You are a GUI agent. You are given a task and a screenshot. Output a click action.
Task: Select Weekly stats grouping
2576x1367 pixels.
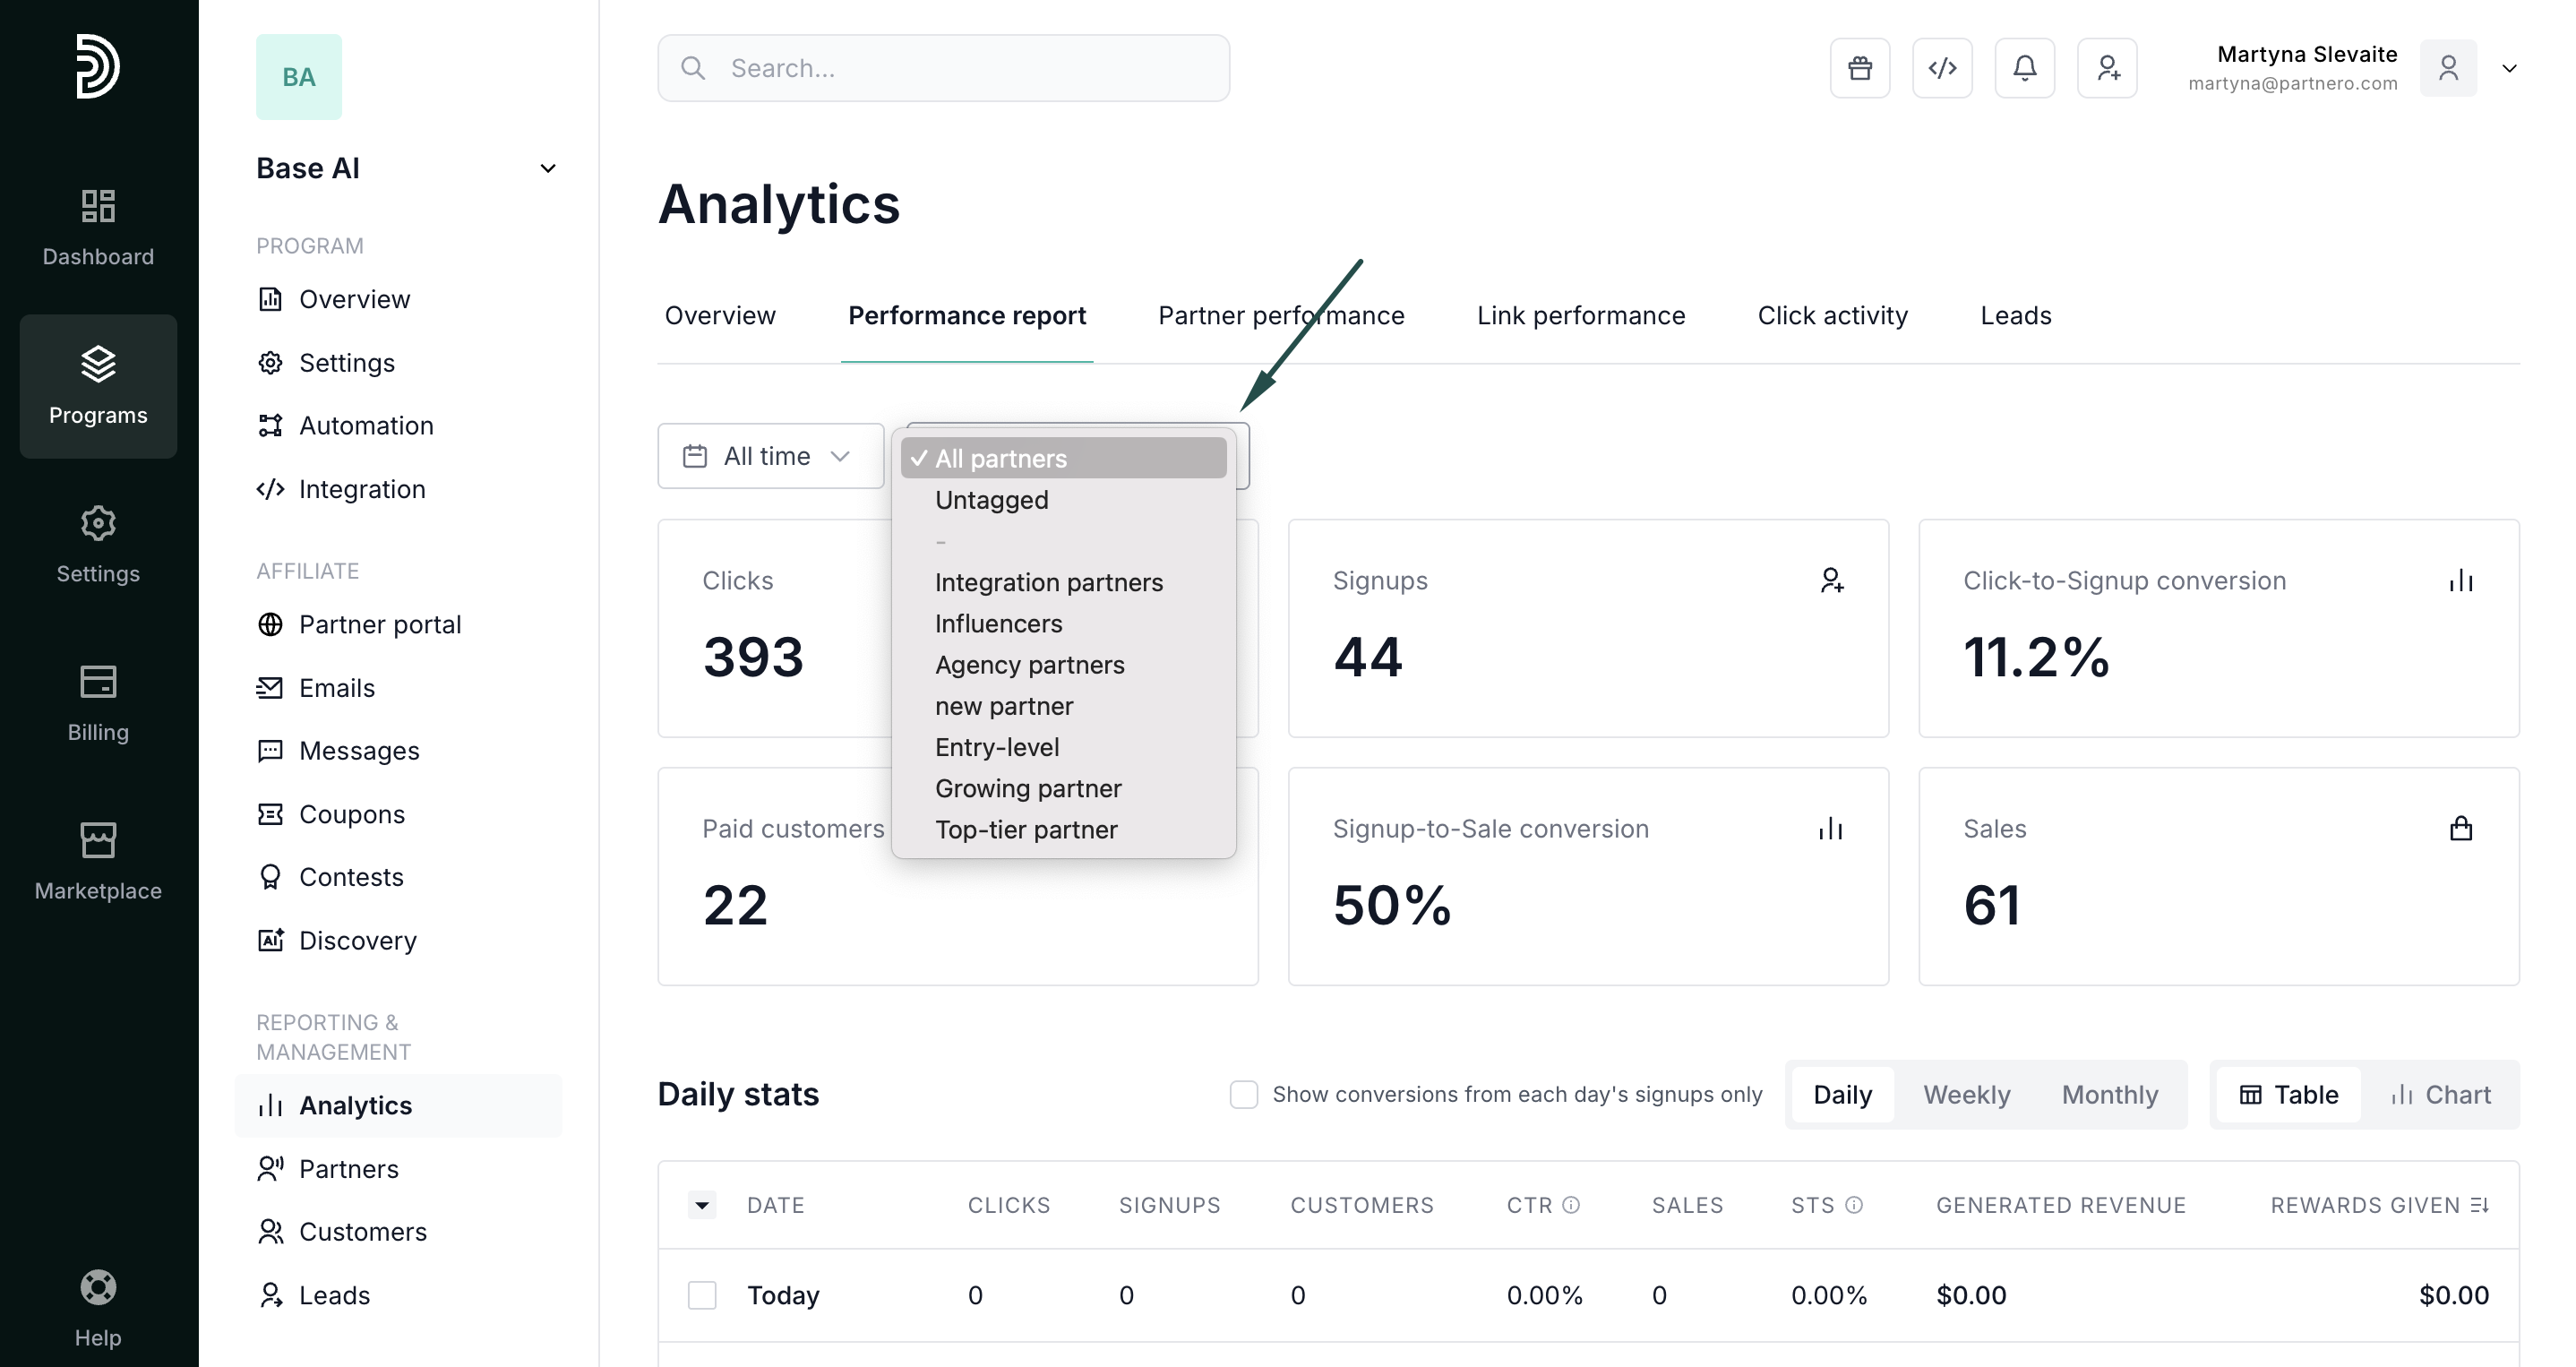tap(1966, 1094)
